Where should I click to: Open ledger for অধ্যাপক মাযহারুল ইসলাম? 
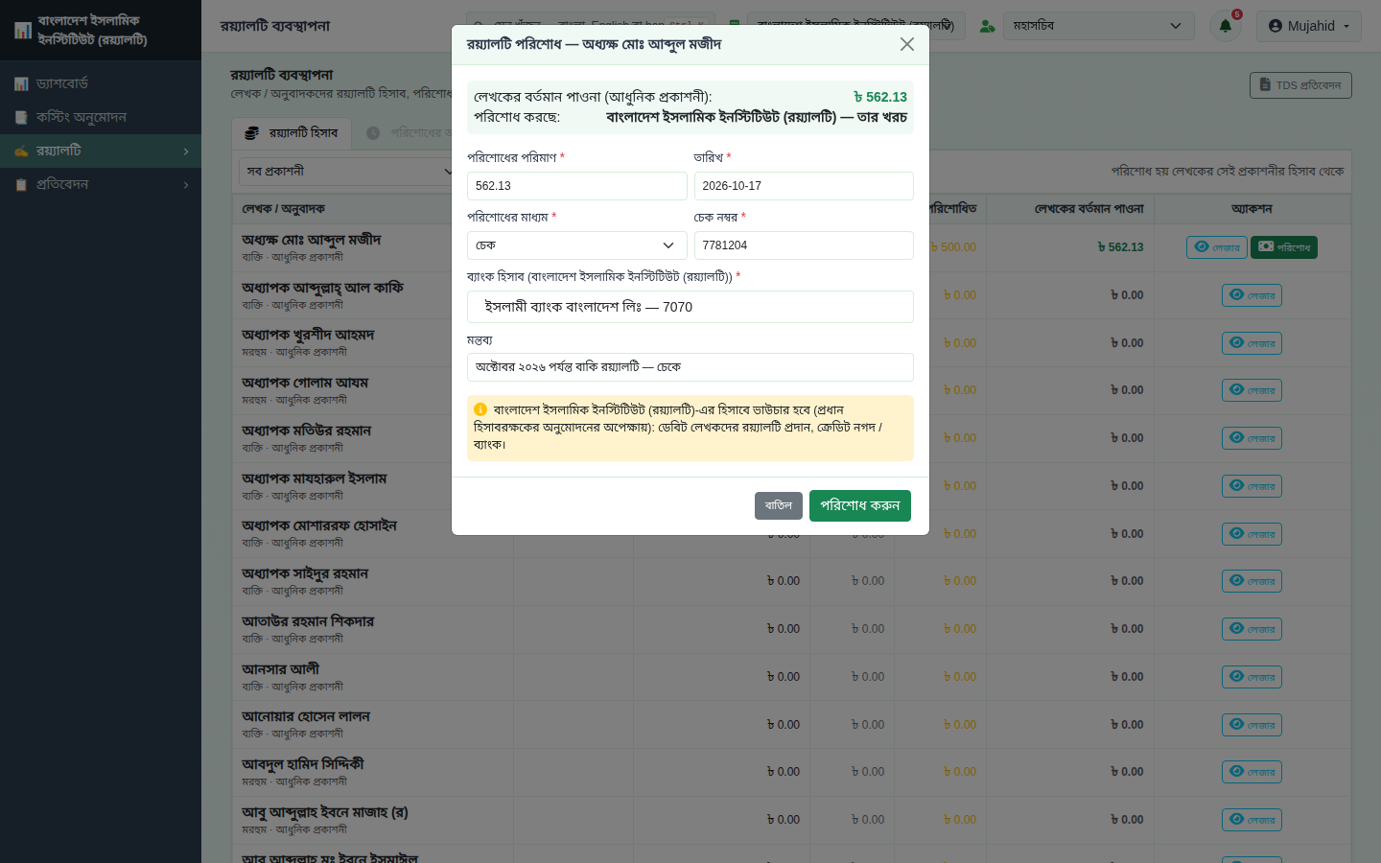coord(1252,486)
